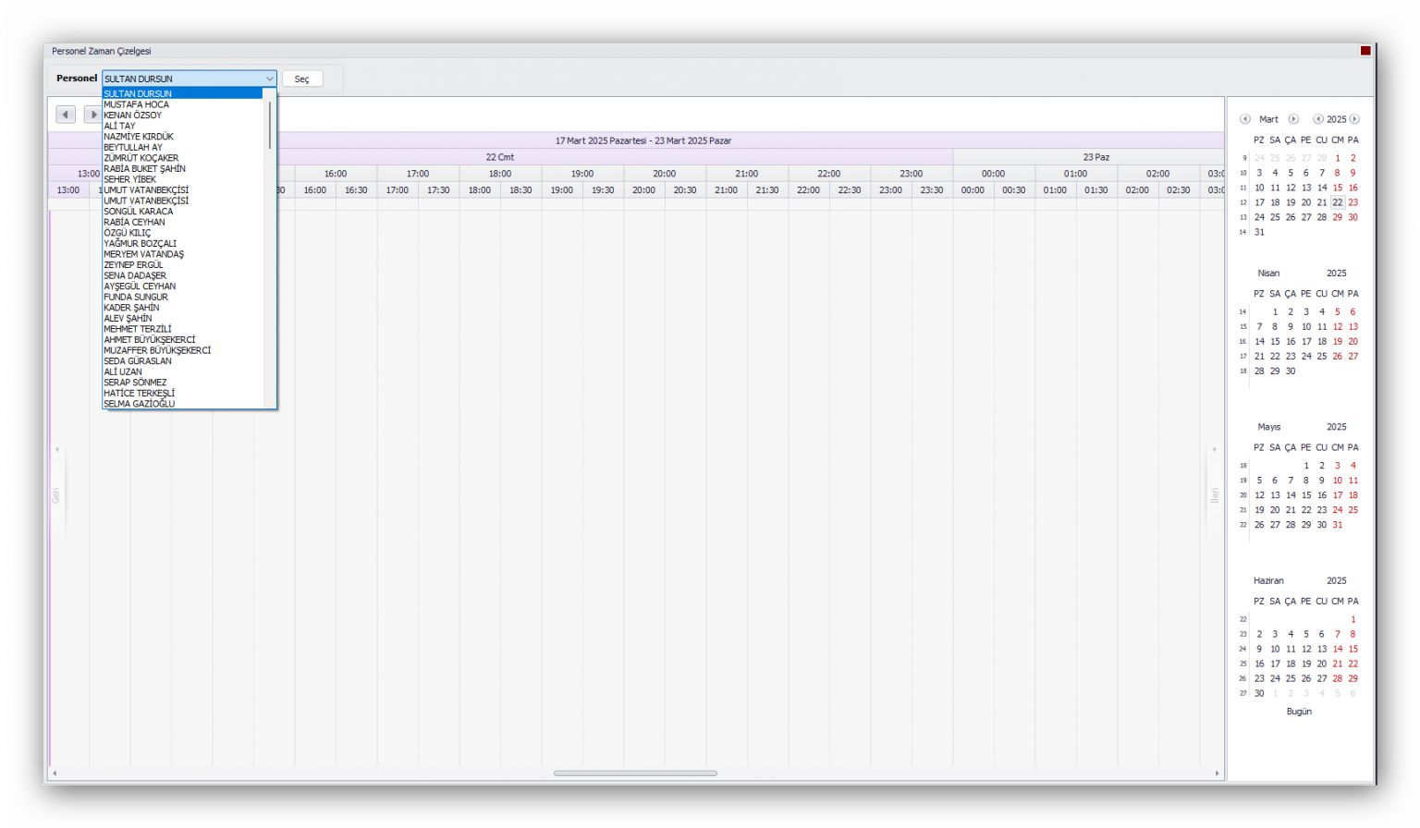This screenshot has width=1420, height=828.
Task: Click the 22 Cmt day header
Action: [500, 157]
